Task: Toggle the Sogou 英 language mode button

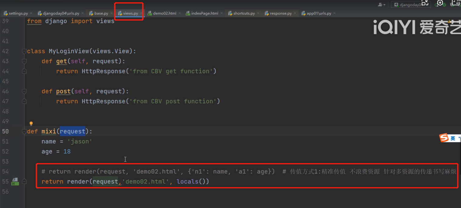Action: tap(453, 138)
